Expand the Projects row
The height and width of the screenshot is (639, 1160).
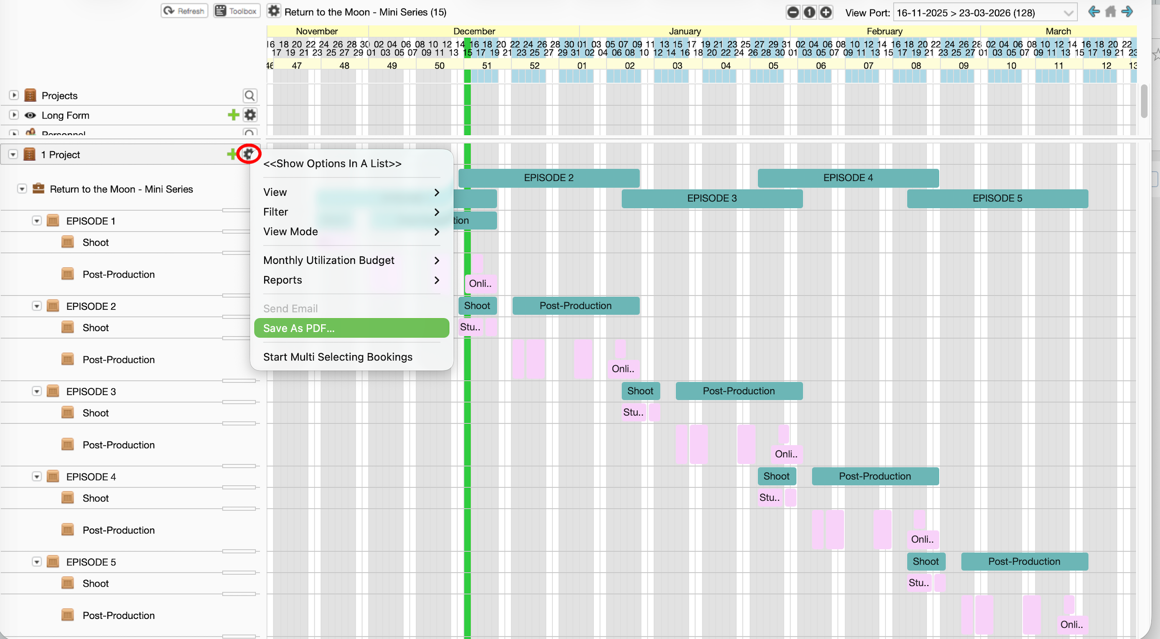pyautogui.click(x=14, y=95)
